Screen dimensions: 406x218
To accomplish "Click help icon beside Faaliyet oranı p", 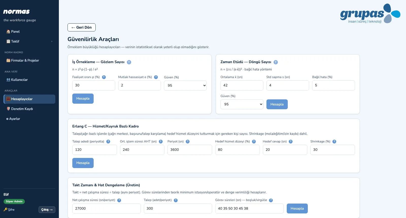I will (x=104, y=77).
